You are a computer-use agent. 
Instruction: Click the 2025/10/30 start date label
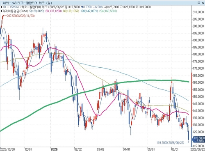coord(7,149)
